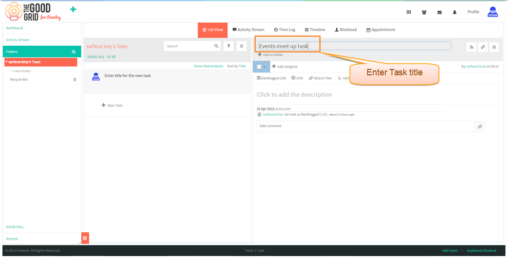Click the Recycle Bin trash icon
The height and width of the screenshot is (259, 508).
tap(74, 80)
